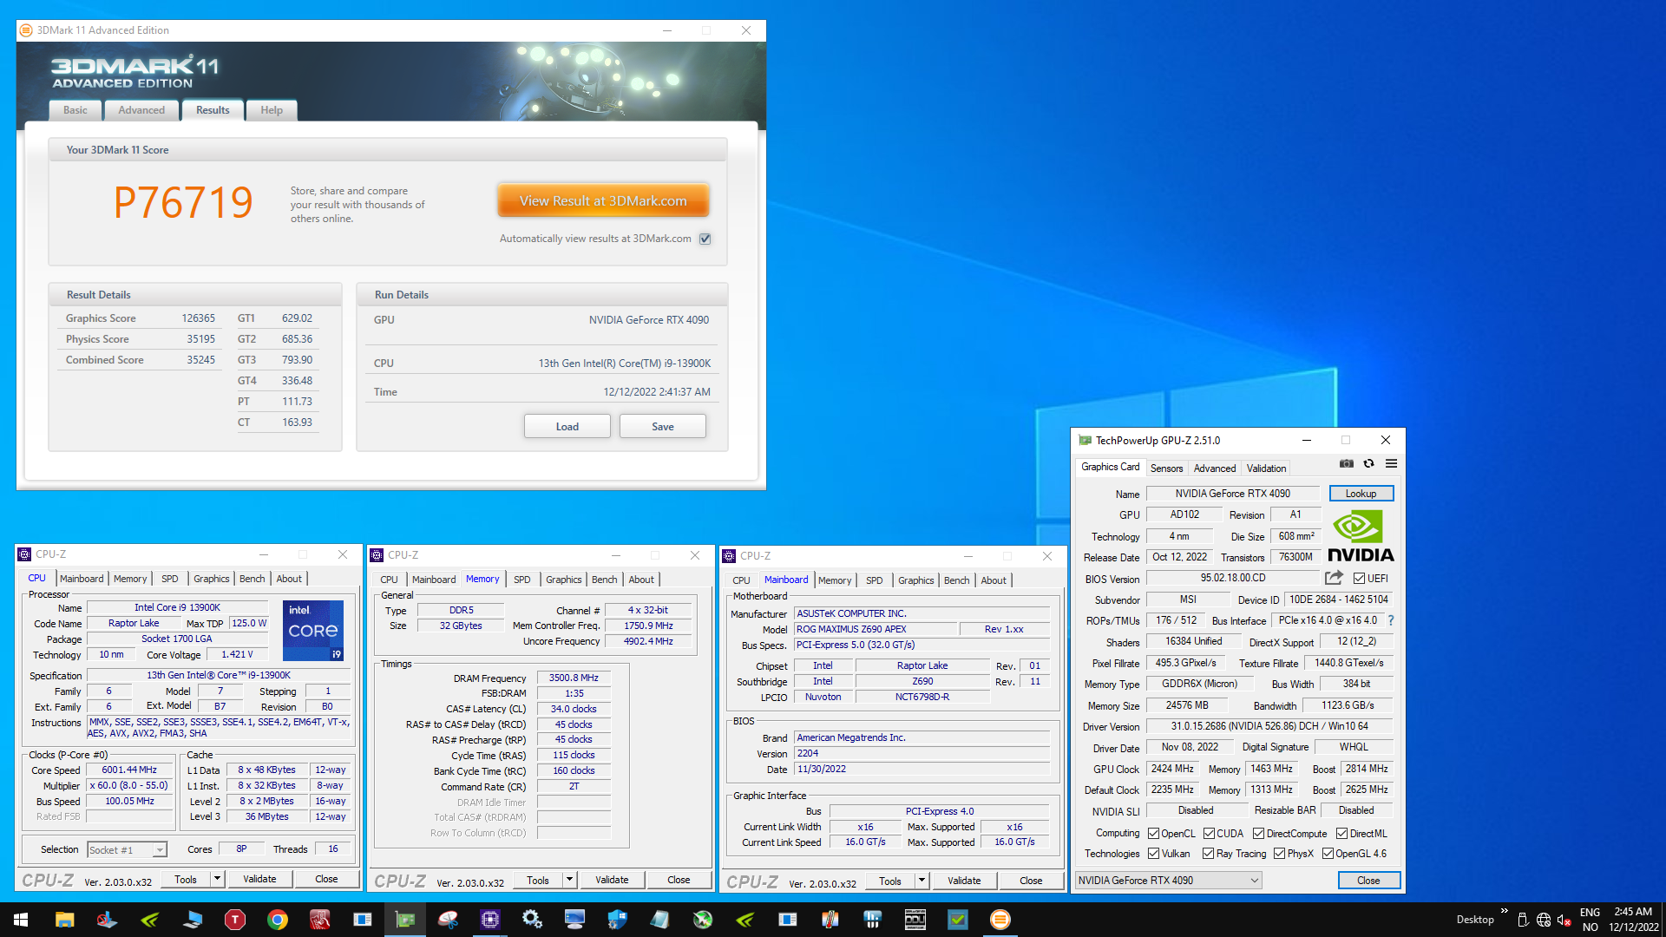Screen dimensions: 1666x937
Task: Click the Snipping Tool taskbar icon
Action: click(x=448, y=920)
